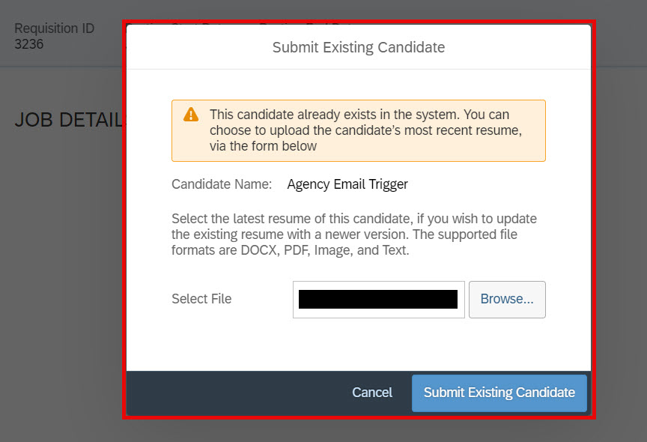
Task: Click the Candidate Name label
Action: [222, 184]
